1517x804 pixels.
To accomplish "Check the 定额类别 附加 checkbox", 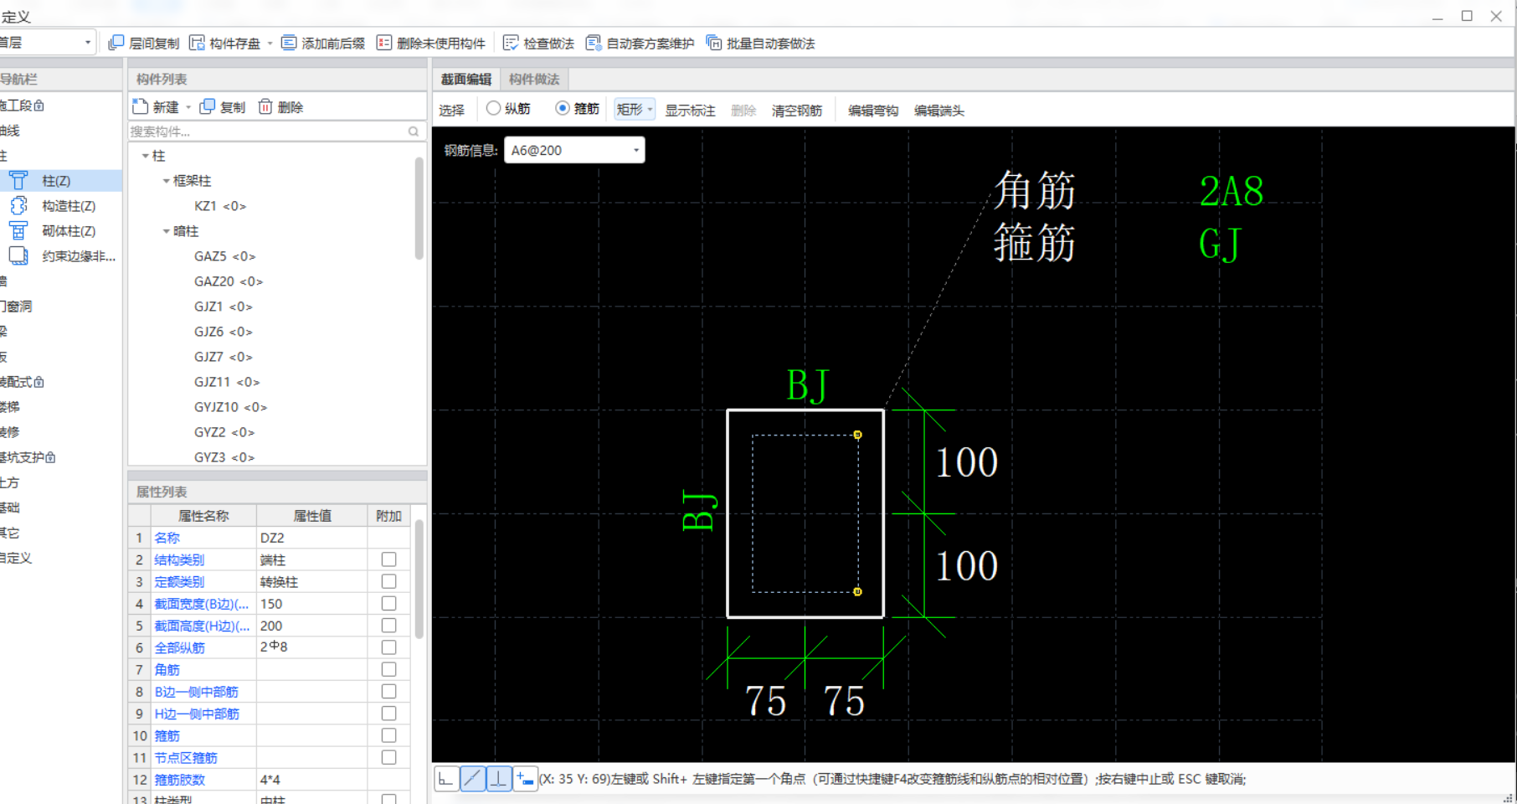I will 388,581.
